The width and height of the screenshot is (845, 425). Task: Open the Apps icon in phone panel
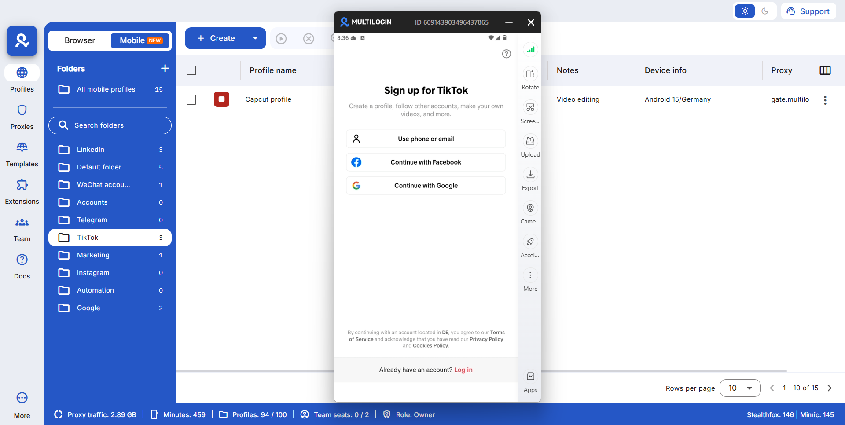[530, 377]
